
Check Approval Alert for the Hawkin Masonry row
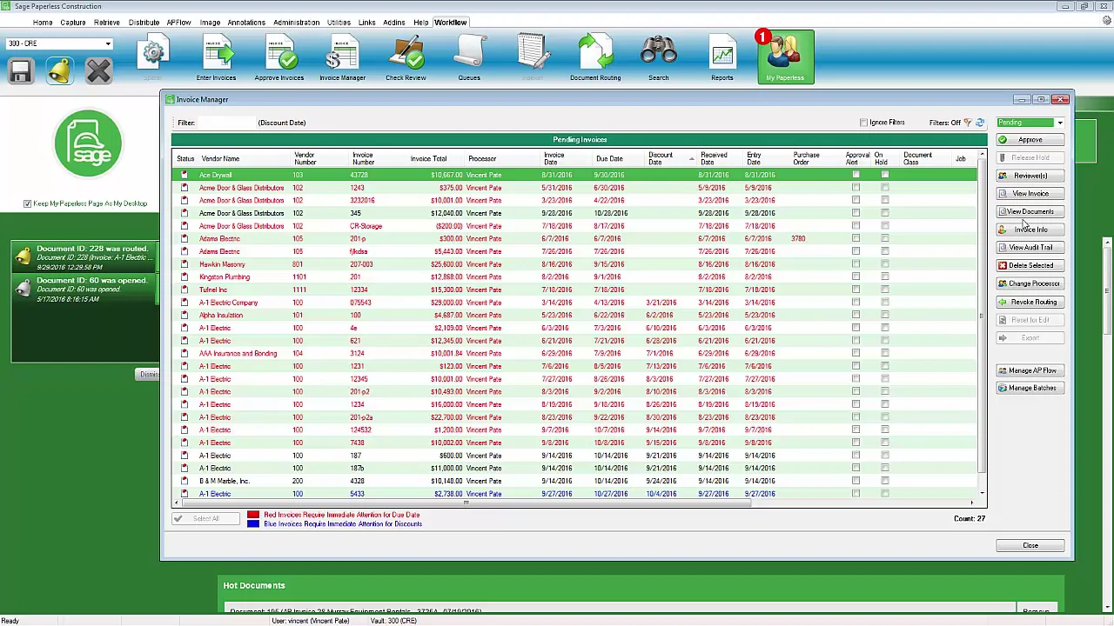coord(856,264)
